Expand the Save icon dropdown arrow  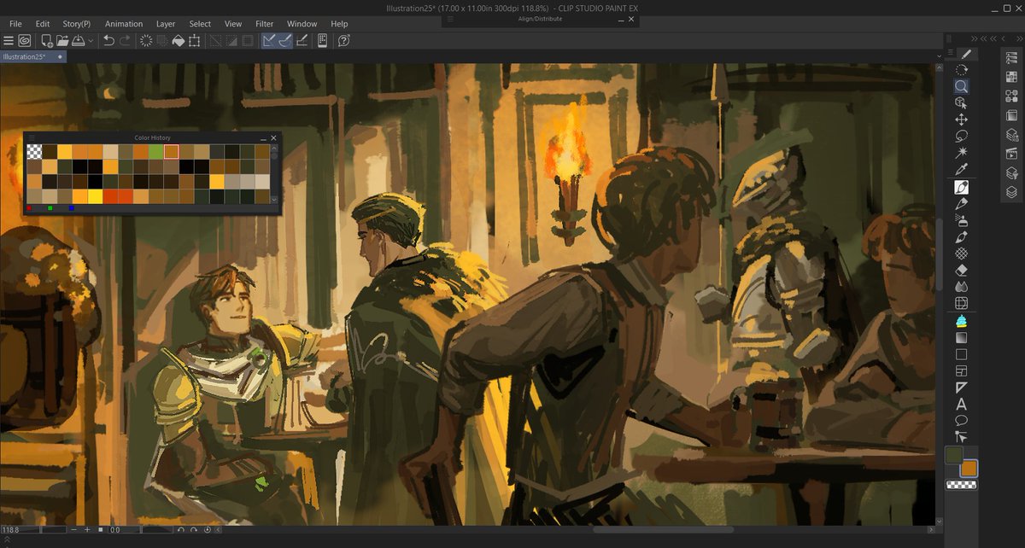pyautogui.click(x=89, y=40)
